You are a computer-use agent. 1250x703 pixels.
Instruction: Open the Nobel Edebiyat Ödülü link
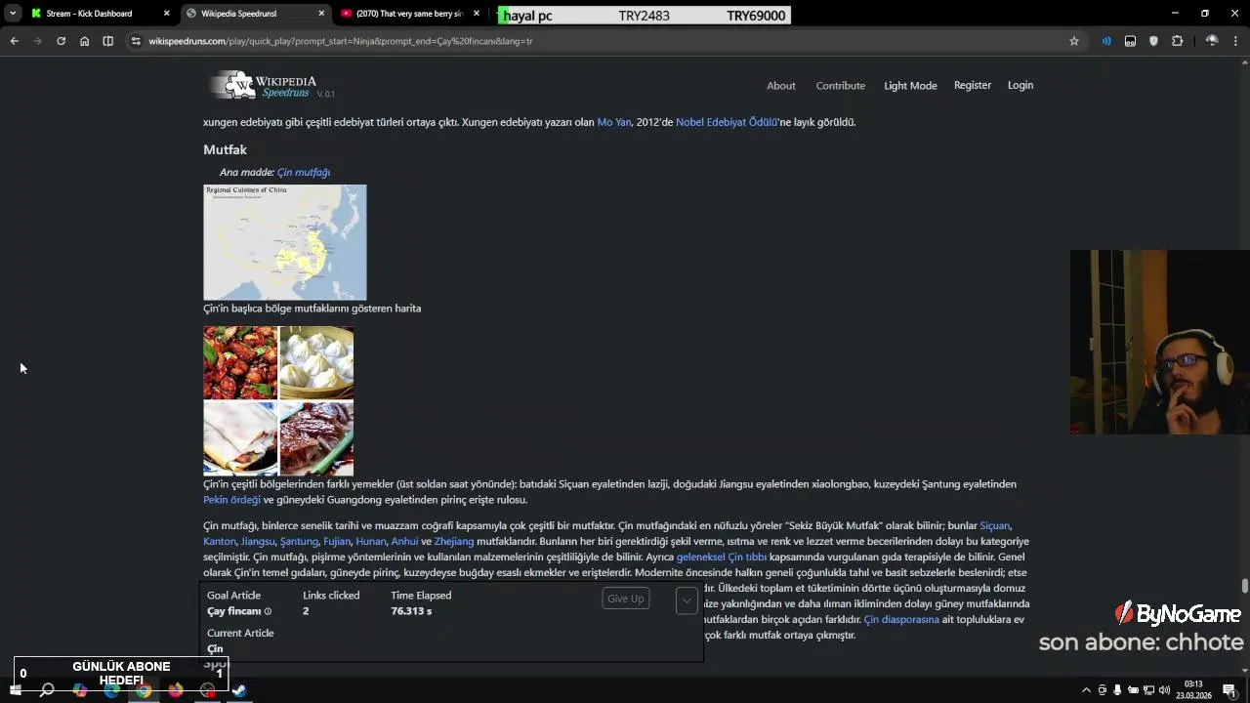[727, 122]
